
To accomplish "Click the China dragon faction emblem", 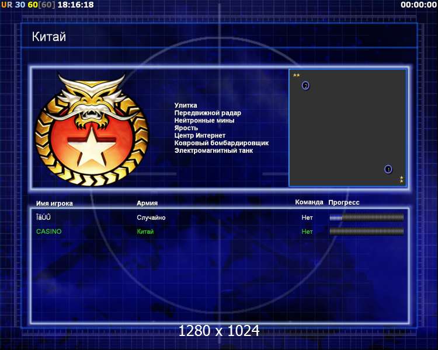I will 92,129.
